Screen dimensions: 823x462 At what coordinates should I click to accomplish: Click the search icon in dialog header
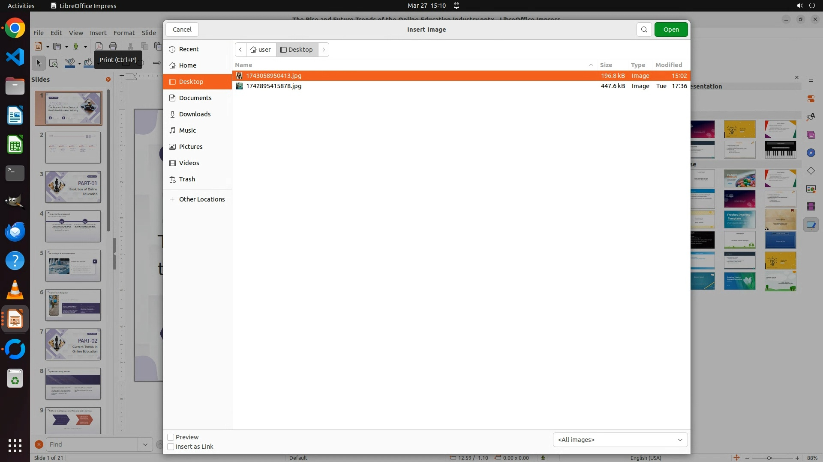pyautogui.click(x=644, y=30)
